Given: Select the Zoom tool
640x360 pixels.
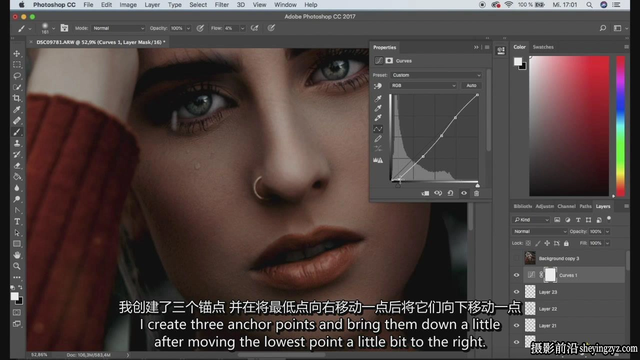Looking at the screenshot, I should click(x=17, y=266).
